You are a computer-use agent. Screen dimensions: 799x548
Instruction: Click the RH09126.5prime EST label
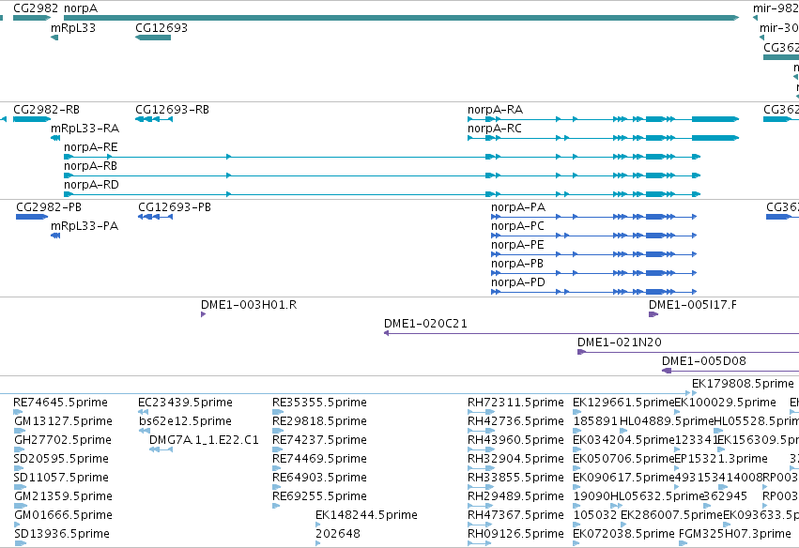point(515,534)
